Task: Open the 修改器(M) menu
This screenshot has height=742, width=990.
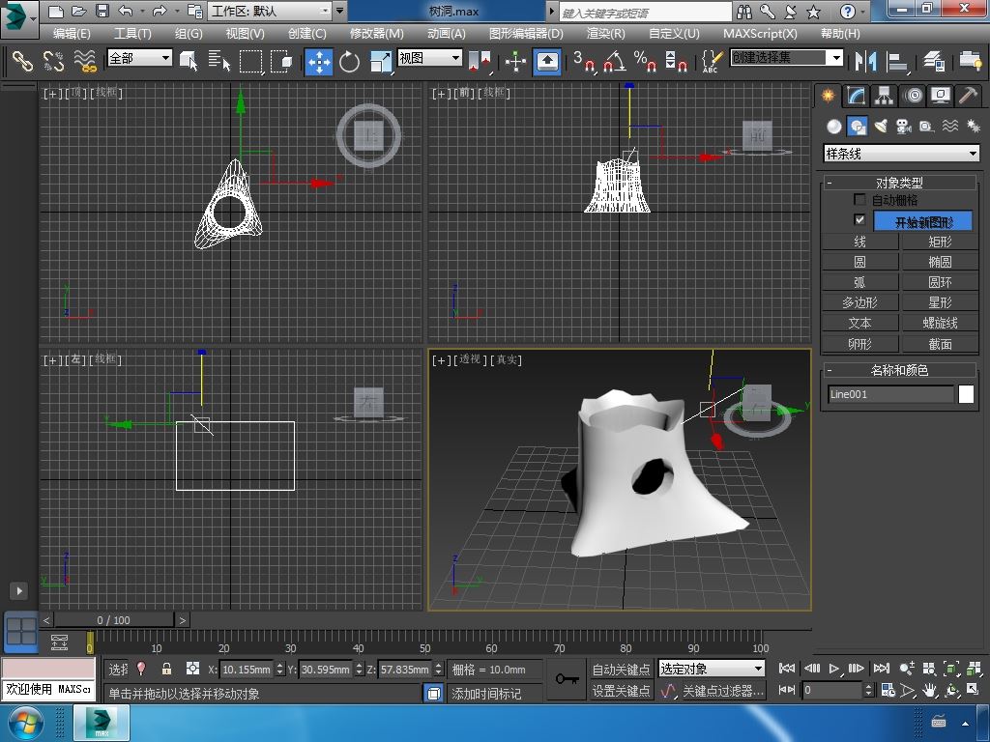Action: (376, 33)
